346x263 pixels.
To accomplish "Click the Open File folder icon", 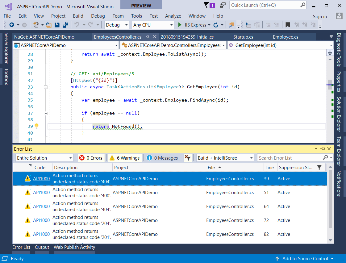I will coord(49,25).
